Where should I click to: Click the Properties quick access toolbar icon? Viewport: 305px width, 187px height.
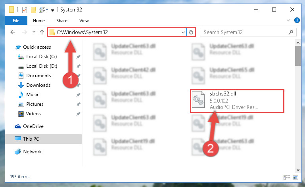coord(25,10)
